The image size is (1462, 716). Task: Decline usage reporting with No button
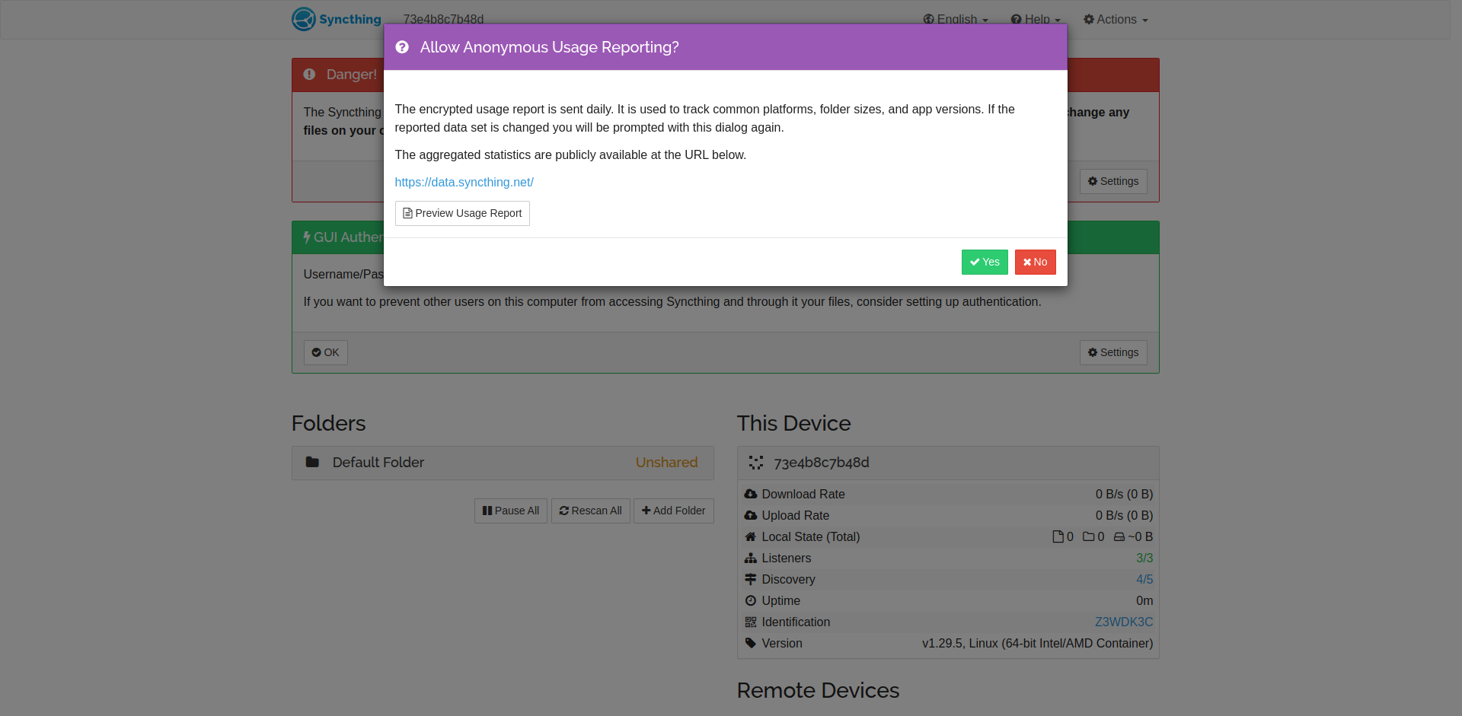click(x=1035, y=262)
